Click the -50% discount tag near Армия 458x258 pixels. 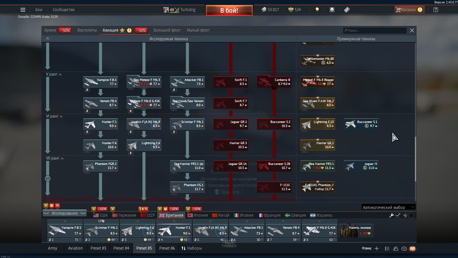(x=64, y=30)
